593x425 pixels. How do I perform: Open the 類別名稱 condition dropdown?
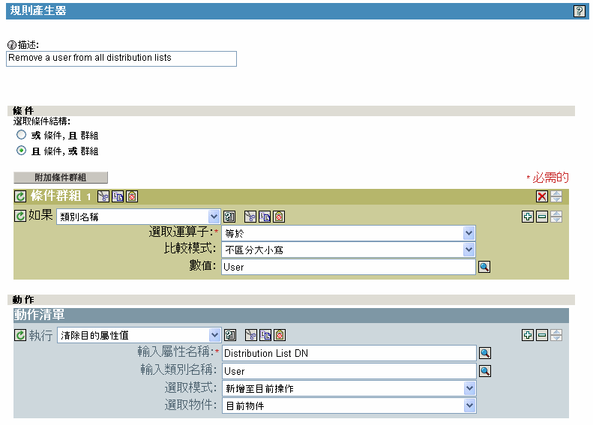(x=138, y=217)
